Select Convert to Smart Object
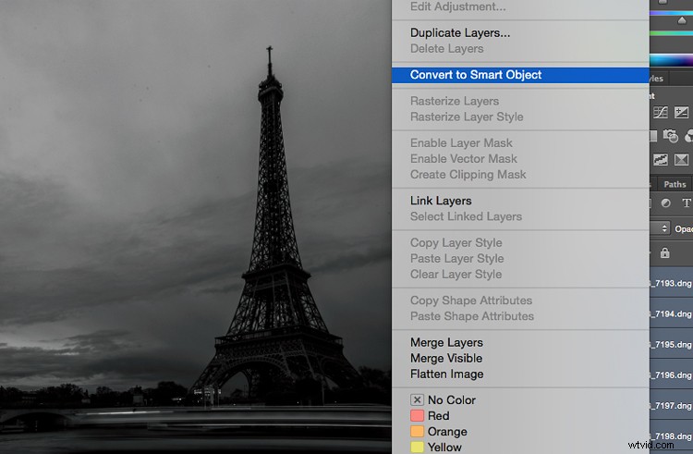693x454 pixels. 476,75
